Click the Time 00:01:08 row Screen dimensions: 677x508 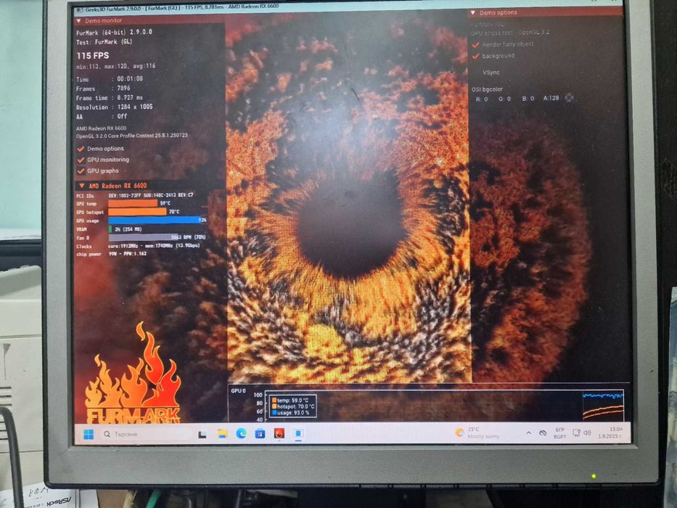(x=110, y=79)
